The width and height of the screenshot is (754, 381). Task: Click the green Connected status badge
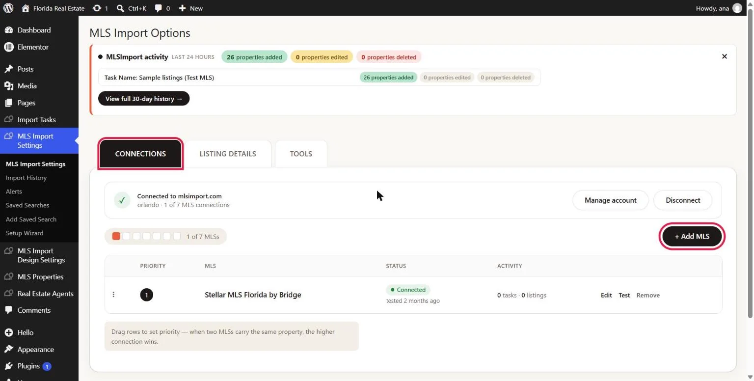[408, 290]
